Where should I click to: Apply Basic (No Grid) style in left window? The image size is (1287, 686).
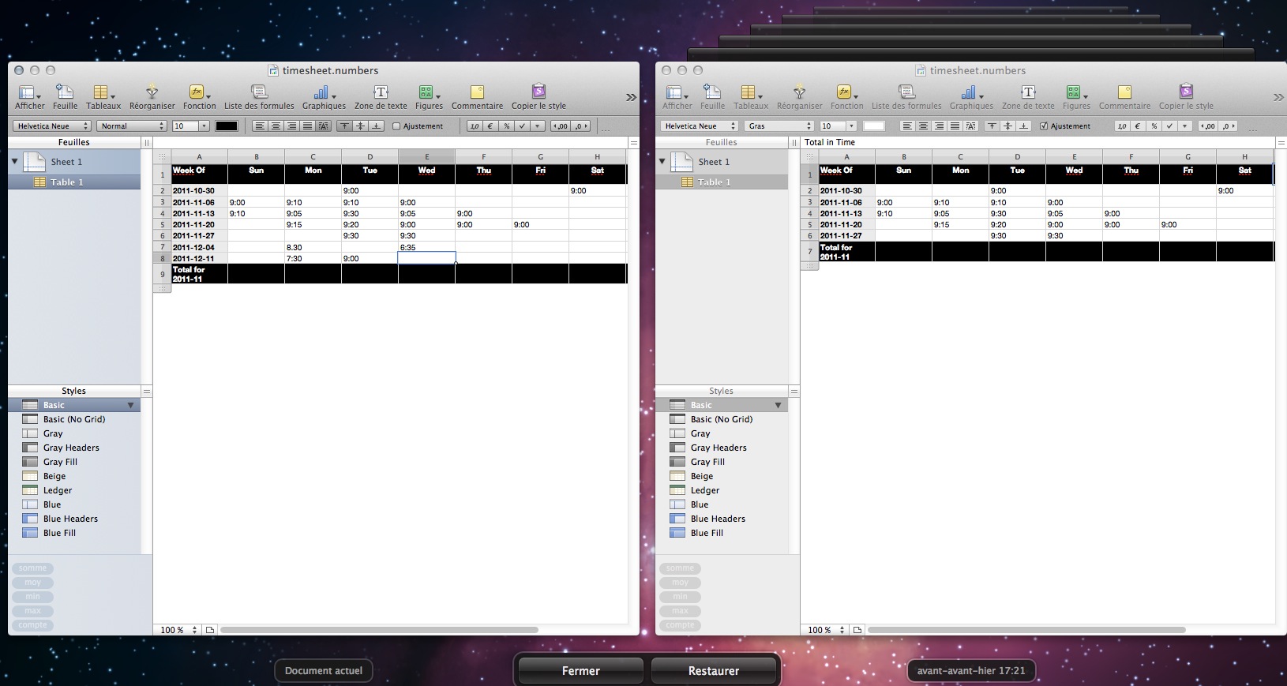coord(74,419)
